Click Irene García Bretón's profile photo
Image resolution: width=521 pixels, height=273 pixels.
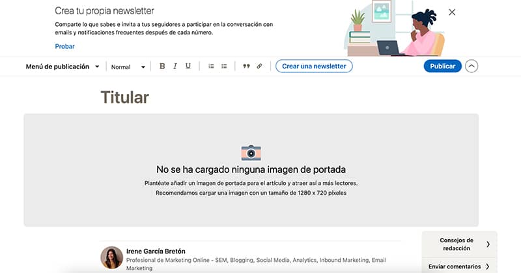[111, 257]
